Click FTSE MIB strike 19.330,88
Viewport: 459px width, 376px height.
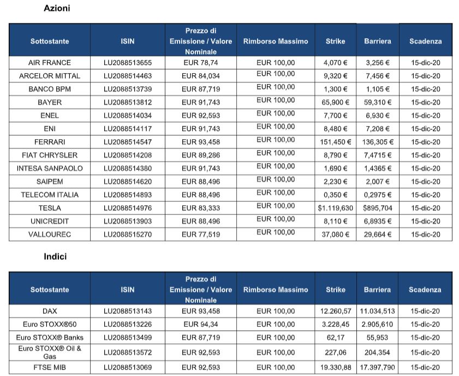336,367
